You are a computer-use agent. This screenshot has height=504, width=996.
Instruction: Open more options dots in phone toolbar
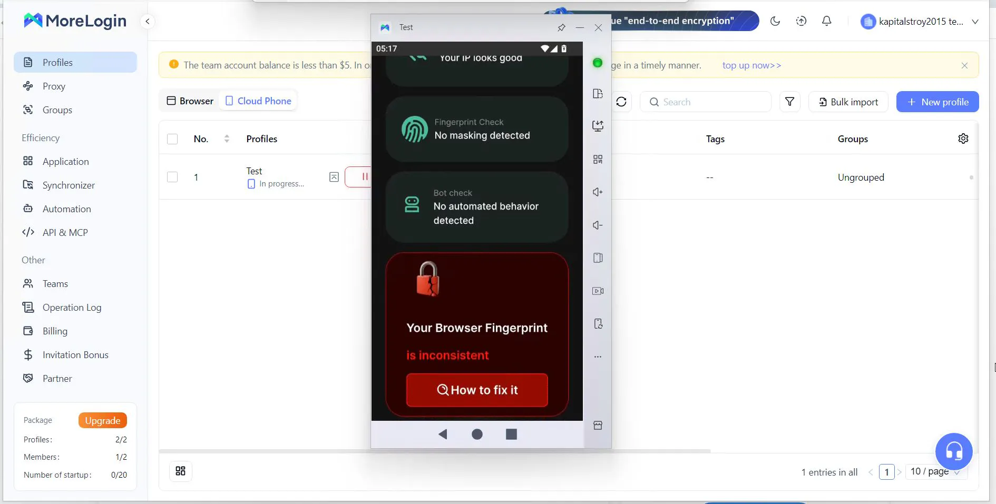598,357
